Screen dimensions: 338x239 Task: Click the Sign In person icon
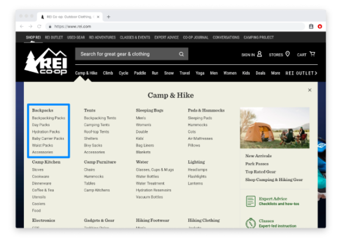pyautogui.click(x=260, y=54)
